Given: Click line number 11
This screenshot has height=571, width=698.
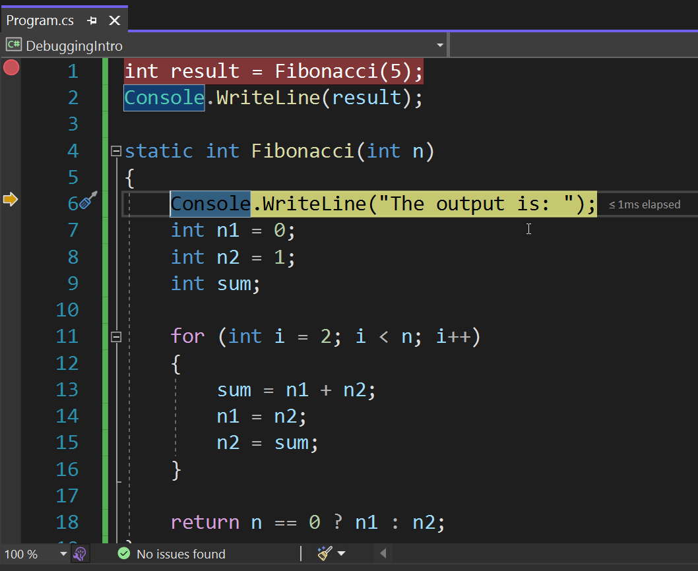Looking at the screenshot, I should 67,336.
